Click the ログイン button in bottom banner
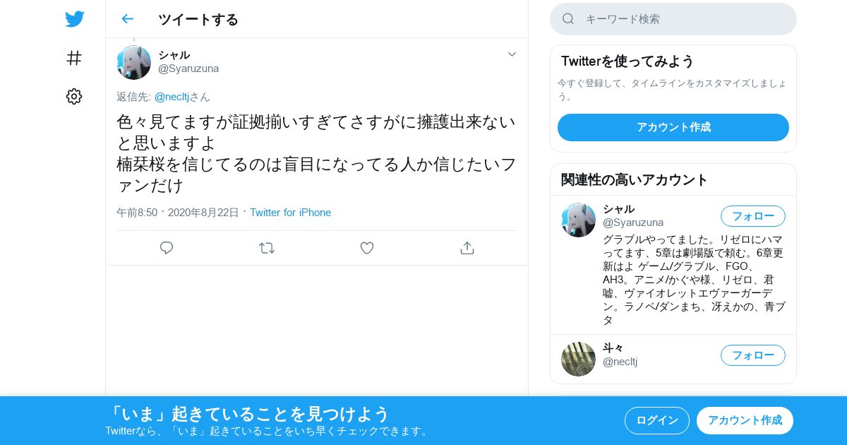Image resolution: width=847 pixels, height=445 pixels. 657,420
